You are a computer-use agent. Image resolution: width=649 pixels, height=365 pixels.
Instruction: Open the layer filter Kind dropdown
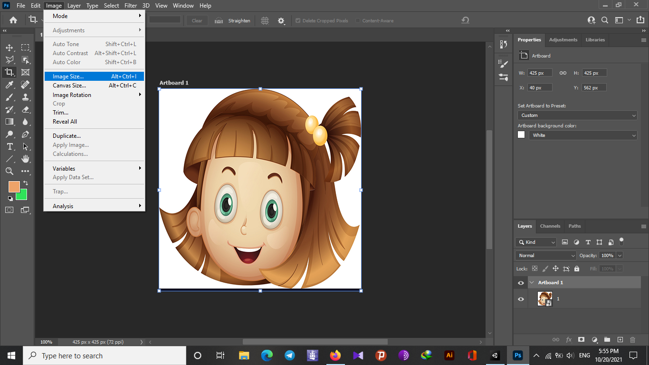pyautogui.click(x=536, y=242)
